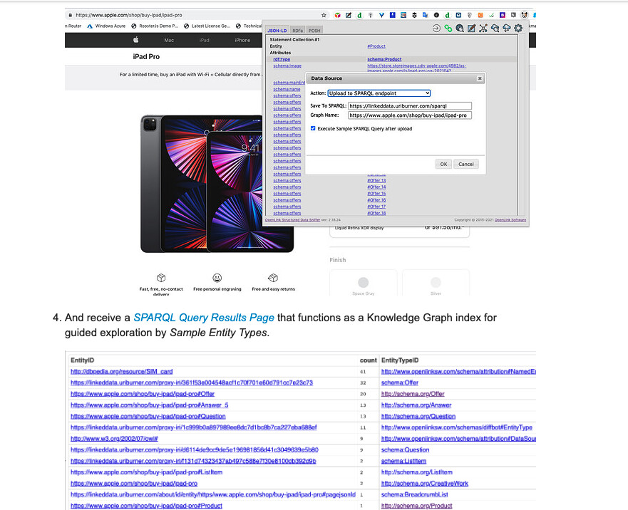
Task: Click the purple B extension icon
Action: point(503,15)
